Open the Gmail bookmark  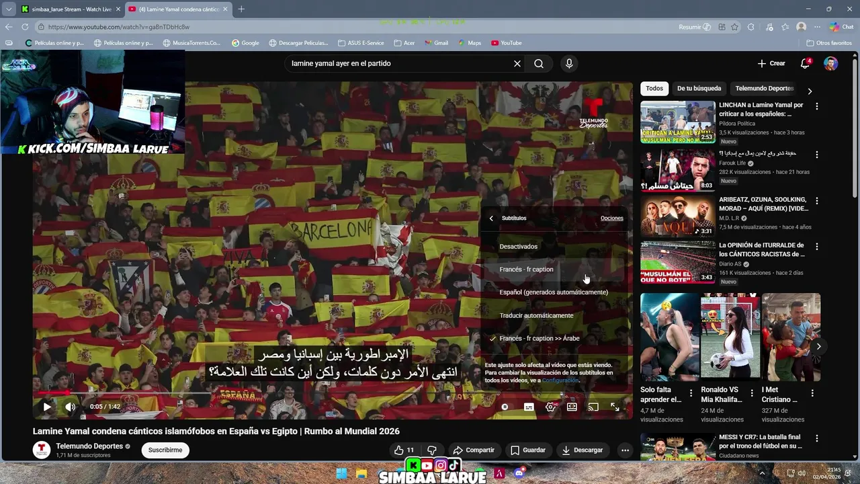(435, 43)
